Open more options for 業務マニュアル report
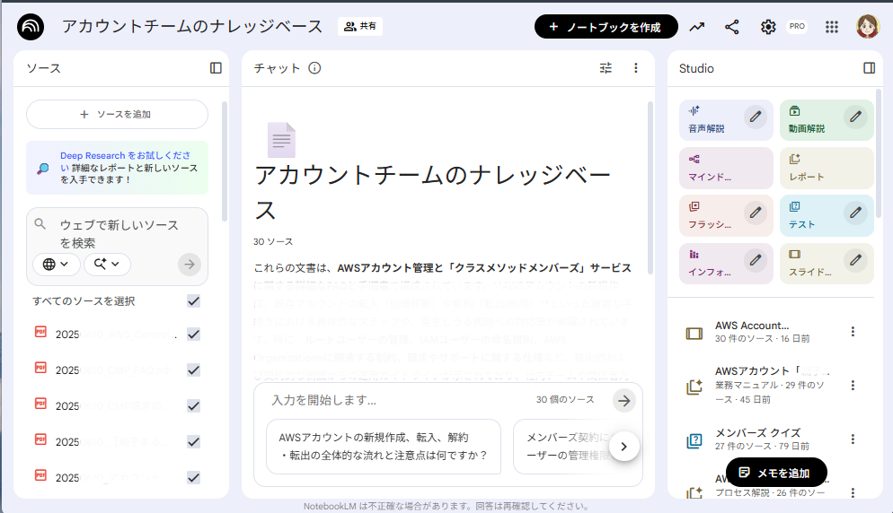 [x=853, y=385]
